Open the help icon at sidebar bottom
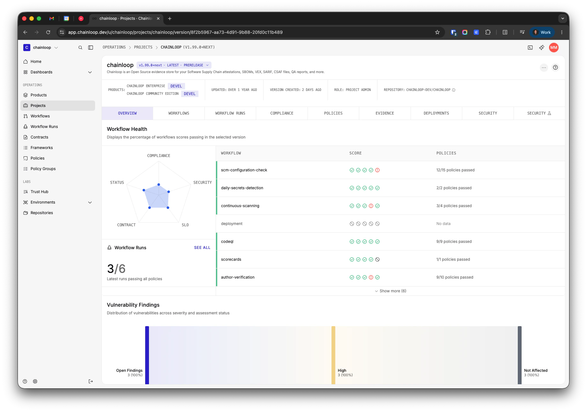 pos(25,381)
